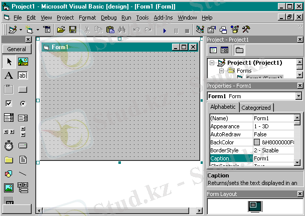This screenshot has height=216, width=305.
Task: Select the Data control tool
Action: (x=23, y=187)
